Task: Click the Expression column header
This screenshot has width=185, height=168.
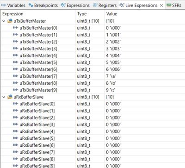Action: coord(13,14)
